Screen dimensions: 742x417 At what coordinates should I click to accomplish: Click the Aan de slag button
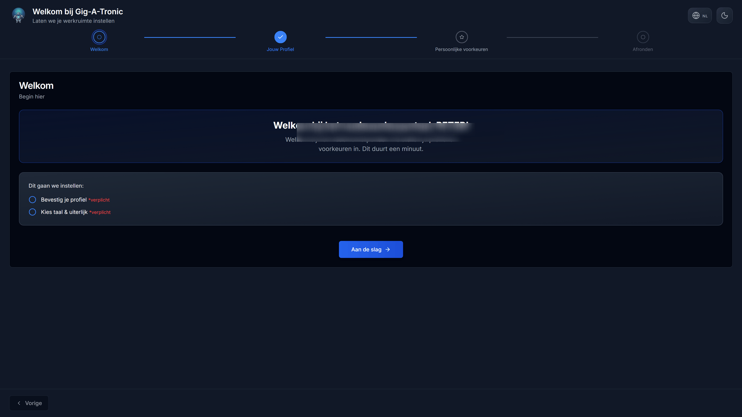tap(371, 249)
